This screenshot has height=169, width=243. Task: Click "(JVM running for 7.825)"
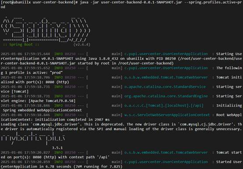coord(98,166)
